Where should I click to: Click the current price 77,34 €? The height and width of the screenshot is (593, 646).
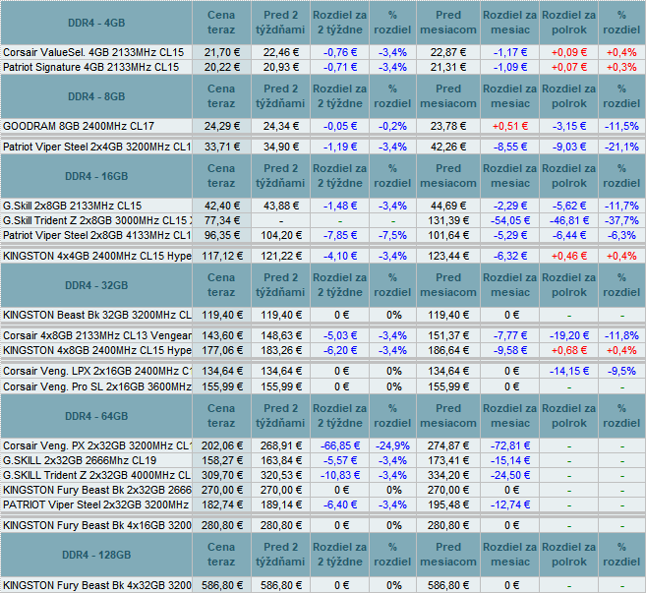coord(222,220)
